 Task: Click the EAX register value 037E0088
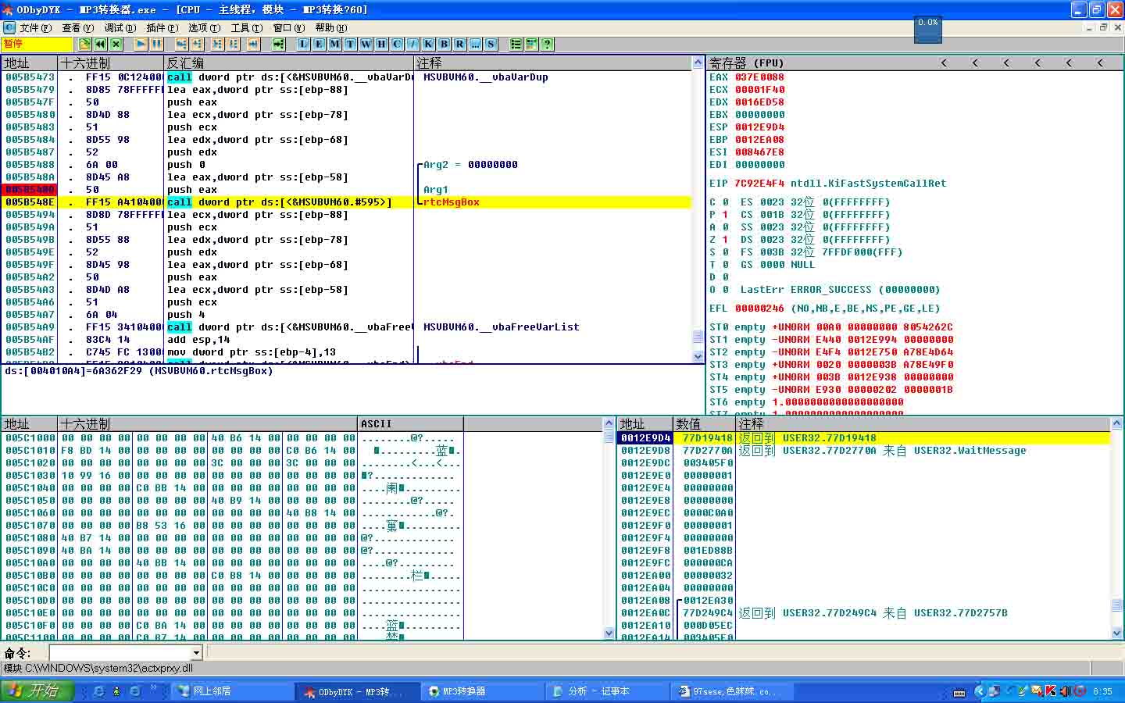click(x=759, y=77)
